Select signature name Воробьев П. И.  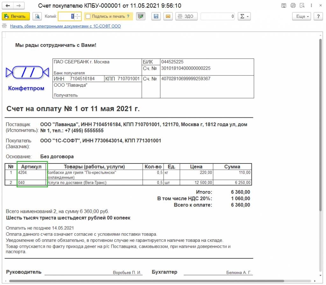127,273
